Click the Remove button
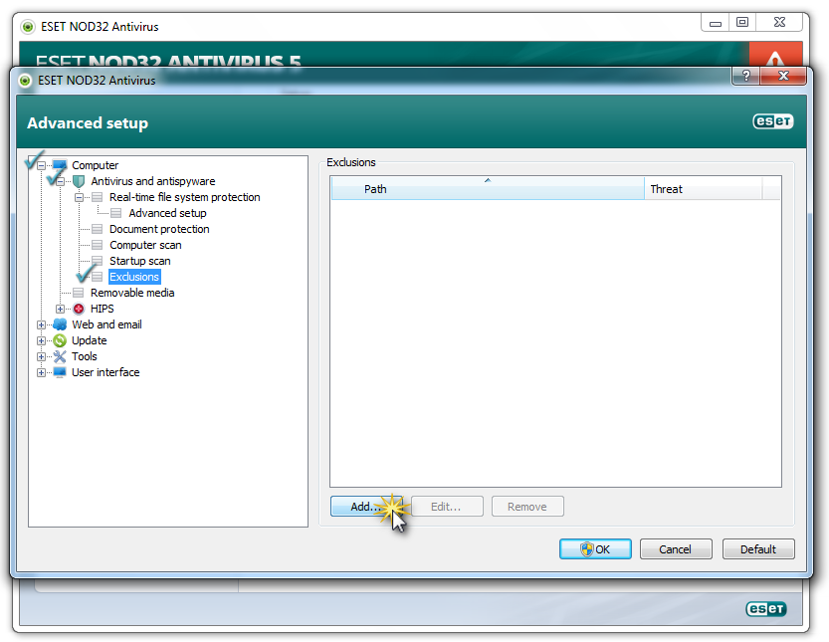 tap(527, 507)
